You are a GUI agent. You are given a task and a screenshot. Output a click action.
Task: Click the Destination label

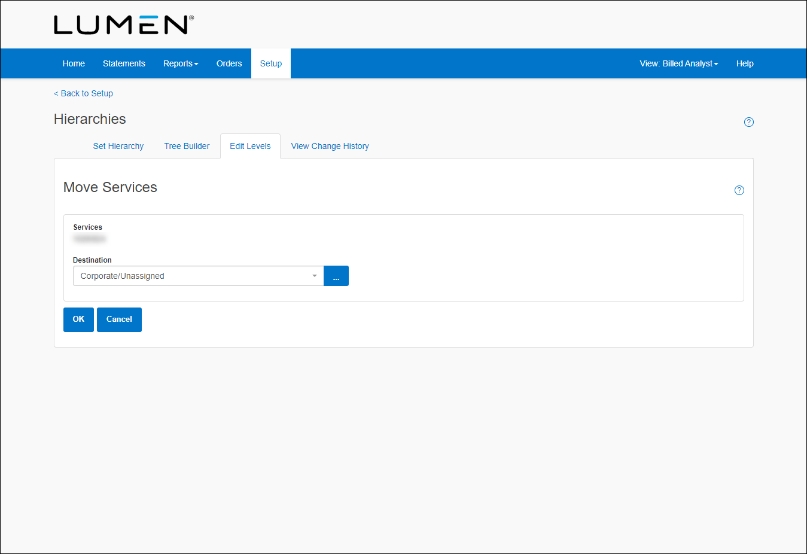[x=92, y=260]
